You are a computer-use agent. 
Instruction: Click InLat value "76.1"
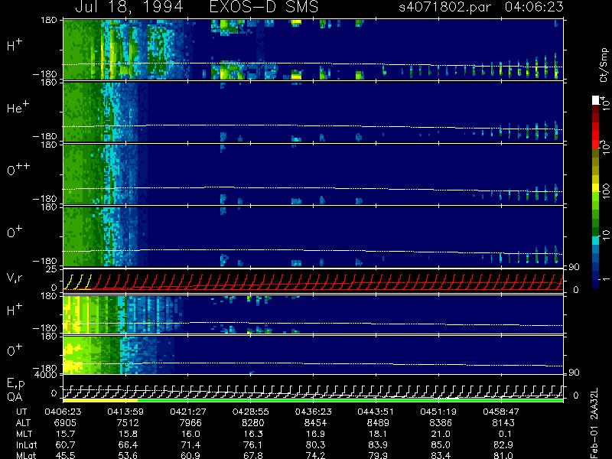point(253,444)
